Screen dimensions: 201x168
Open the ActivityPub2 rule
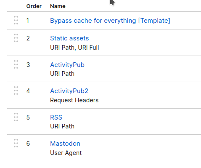point(69,91)
